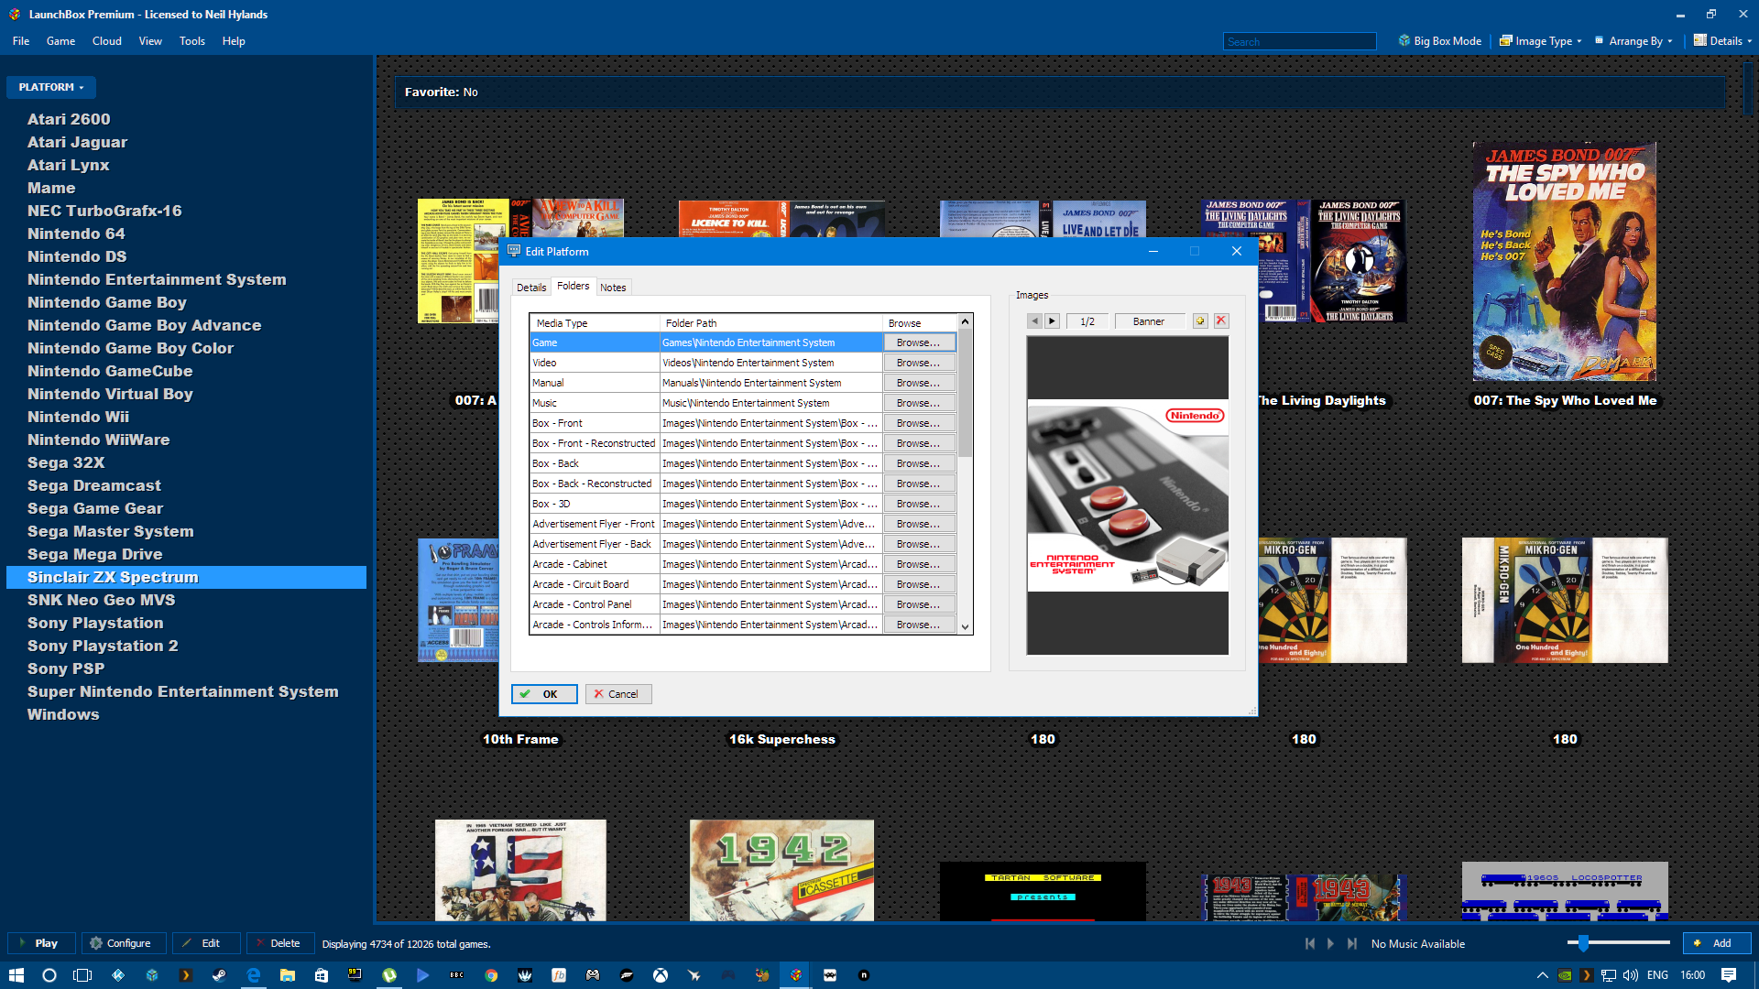
Task: Open the Xbox app from the taskbar
Action: [661, 975]
